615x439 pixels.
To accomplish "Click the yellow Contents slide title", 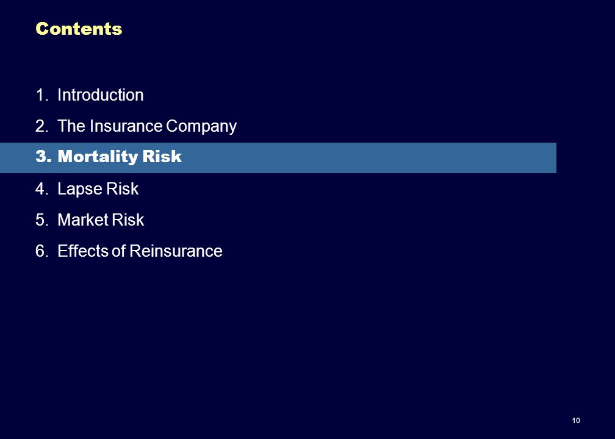I will tap(79, 29).
